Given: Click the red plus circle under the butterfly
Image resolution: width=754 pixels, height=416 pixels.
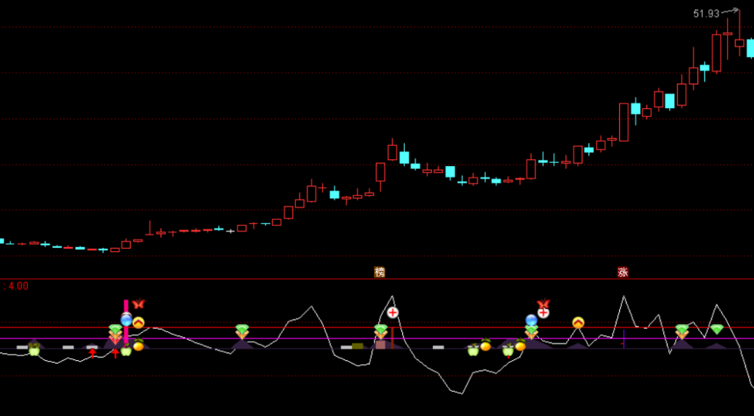Looking at the screenshot, I should coord(543,313).
